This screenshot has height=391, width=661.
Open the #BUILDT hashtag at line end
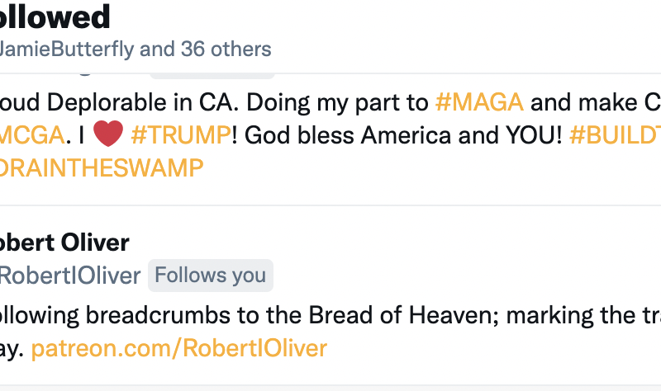click(615, 134)
